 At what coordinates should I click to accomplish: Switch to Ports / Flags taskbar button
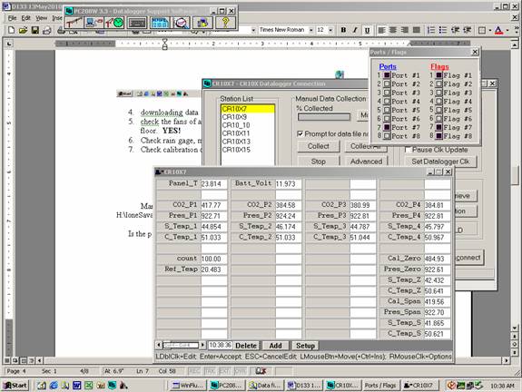tap(380, 386)
